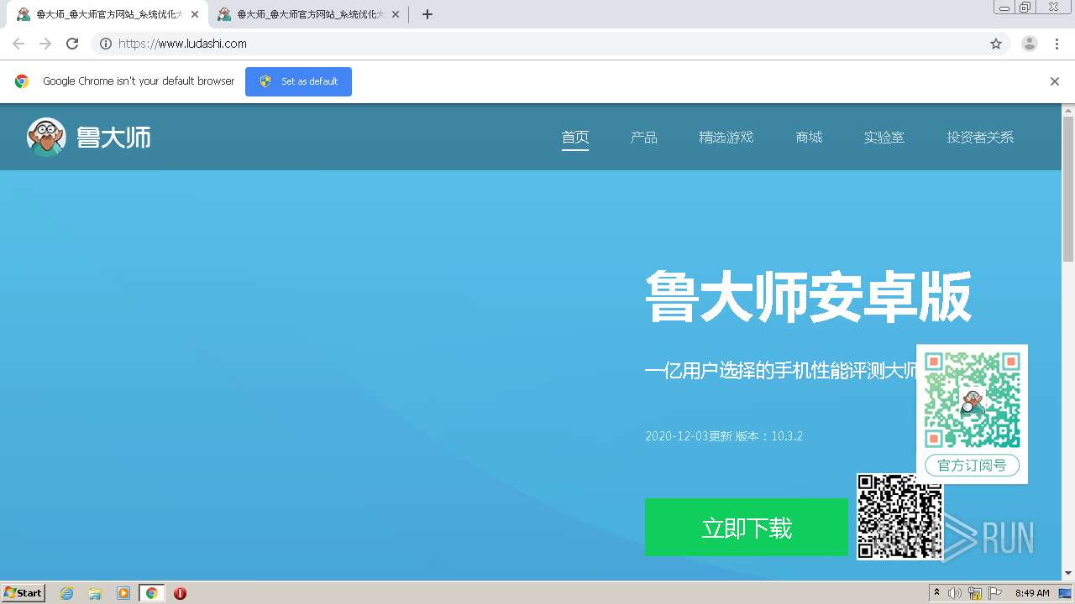The image size is (1075, 604).
Task: Open the media player taskbar icon
Action: pyautogui.click(x=123, y=593)
